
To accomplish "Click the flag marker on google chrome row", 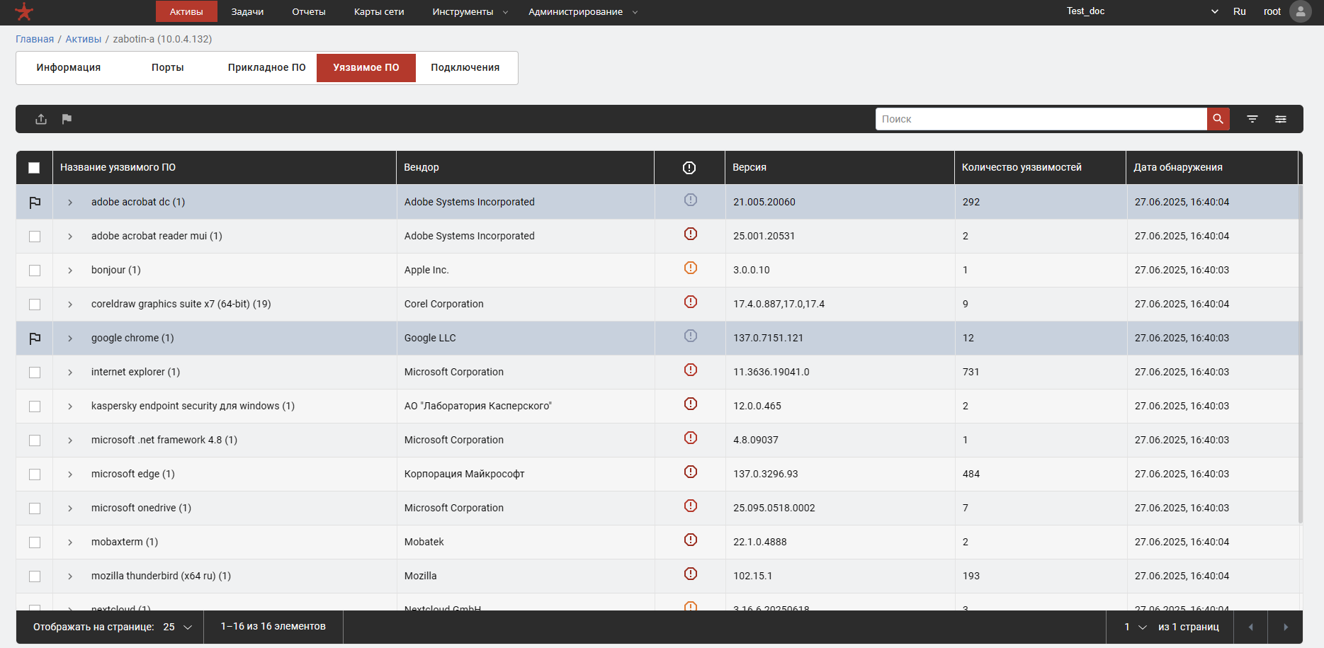I will point(35,339).
